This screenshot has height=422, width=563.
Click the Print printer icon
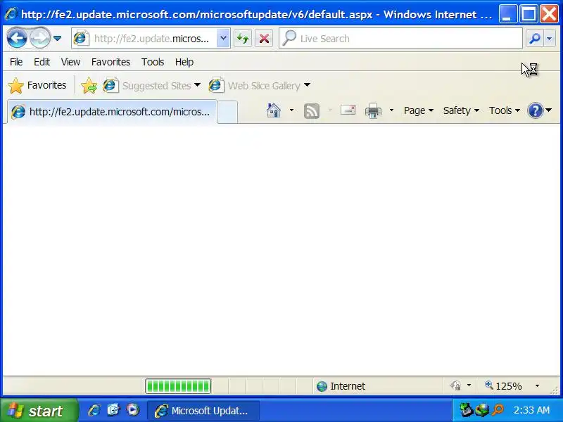(374, 110)
